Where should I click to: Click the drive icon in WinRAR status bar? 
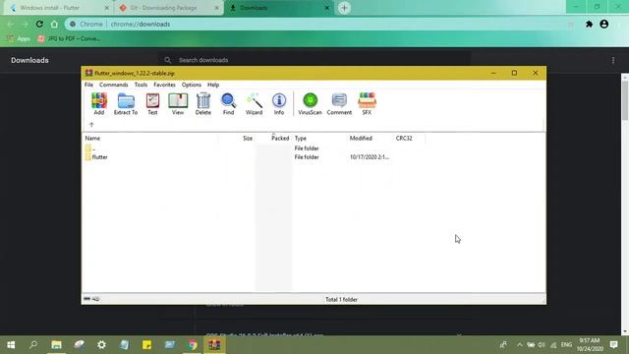87,299
